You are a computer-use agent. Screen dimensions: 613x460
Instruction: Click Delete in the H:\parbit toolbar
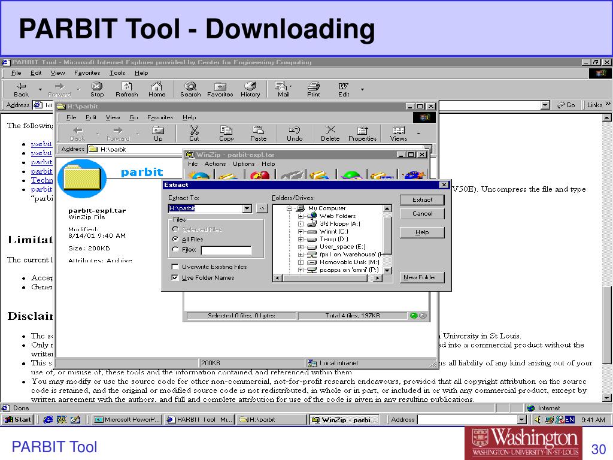[330, 134]
